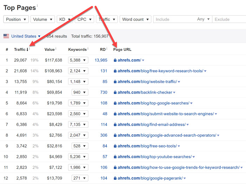Expand the 5,388 keywords dropdown in row 1
Screen dimensions: 246x184
[78, 60]
